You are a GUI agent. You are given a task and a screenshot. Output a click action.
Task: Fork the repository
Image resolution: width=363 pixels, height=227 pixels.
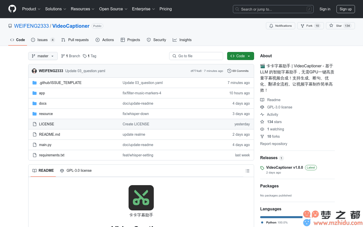point(310,26)
